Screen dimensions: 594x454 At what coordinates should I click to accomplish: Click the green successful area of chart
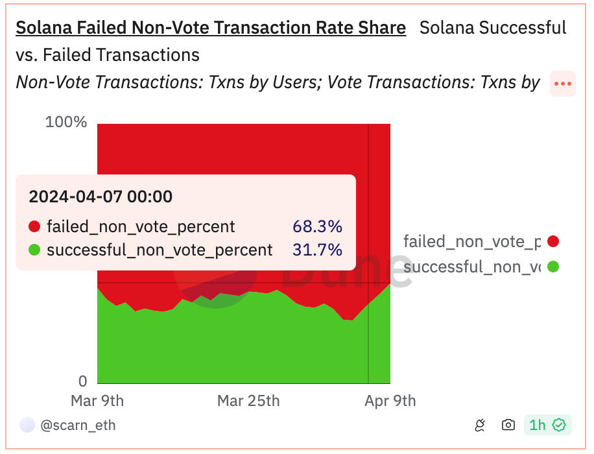pos(227,344)
